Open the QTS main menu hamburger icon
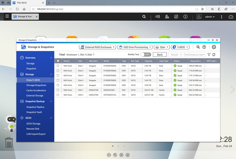The height and width of the screenshot is (159, 236). tap(7, 16)
